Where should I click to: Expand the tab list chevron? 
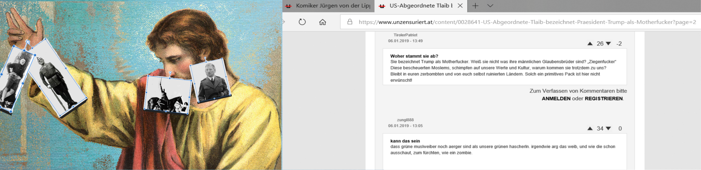point(490,6)
